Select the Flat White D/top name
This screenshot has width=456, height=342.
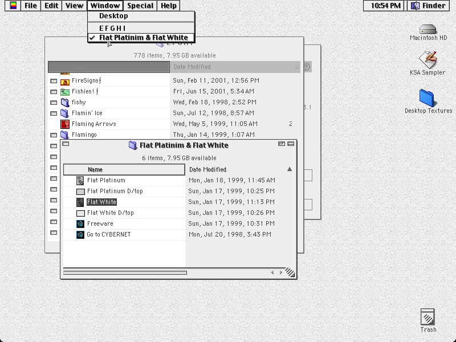(x=111, y=213)
